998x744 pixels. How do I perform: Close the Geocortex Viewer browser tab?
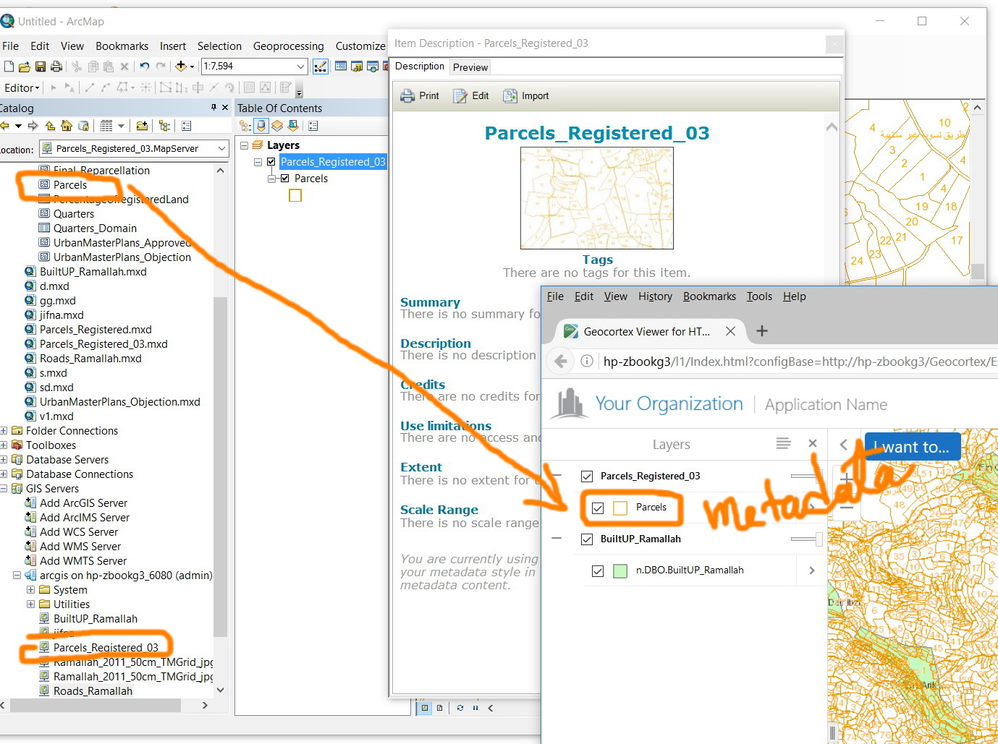point(730,331)
